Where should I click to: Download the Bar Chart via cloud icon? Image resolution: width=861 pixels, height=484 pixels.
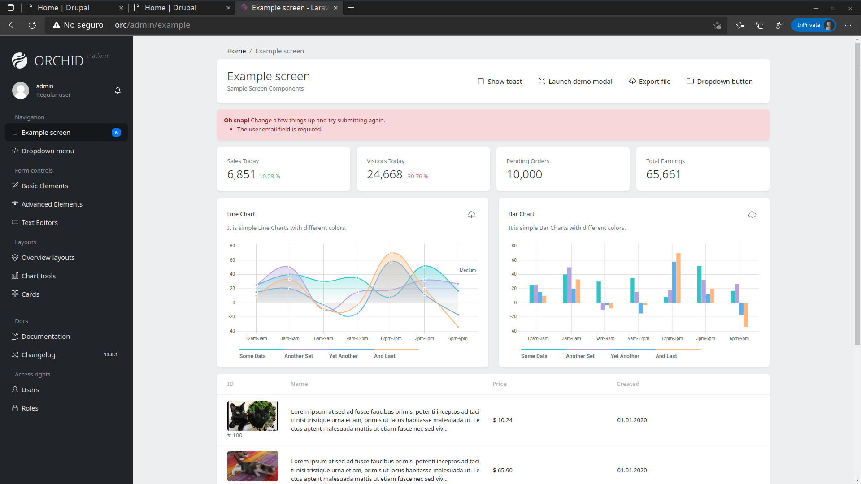tap(752, 215)
